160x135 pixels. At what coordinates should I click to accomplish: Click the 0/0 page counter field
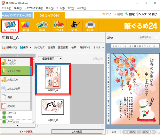[114, 132]
